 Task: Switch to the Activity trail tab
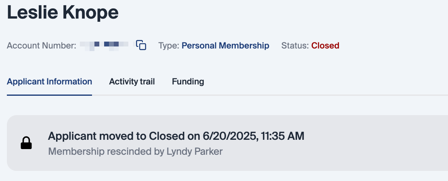132,82
